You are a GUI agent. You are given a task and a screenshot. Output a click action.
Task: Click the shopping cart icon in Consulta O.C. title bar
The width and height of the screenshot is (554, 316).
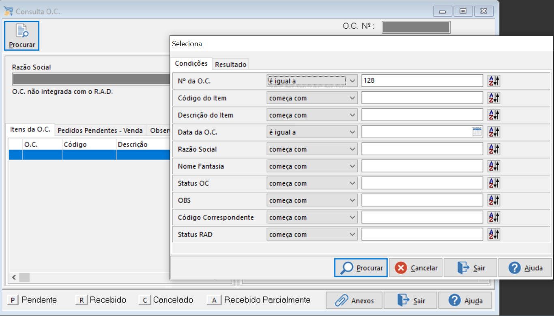[x=8, y=11]
